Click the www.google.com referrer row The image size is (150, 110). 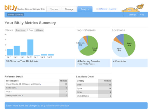[x=36, y=95]
